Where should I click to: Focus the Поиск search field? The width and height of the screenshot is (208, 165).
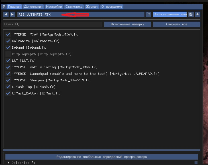pos(52,24)
